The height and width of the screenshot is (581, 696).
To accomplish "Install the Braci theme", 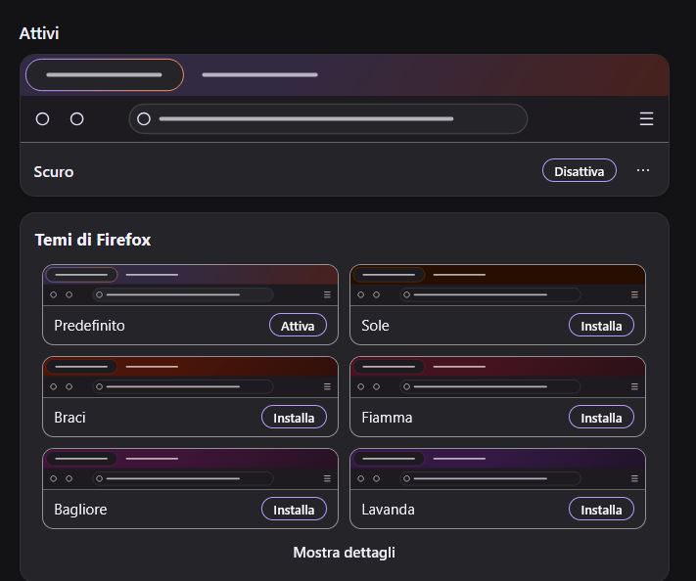I will click(x=294, y=418).
